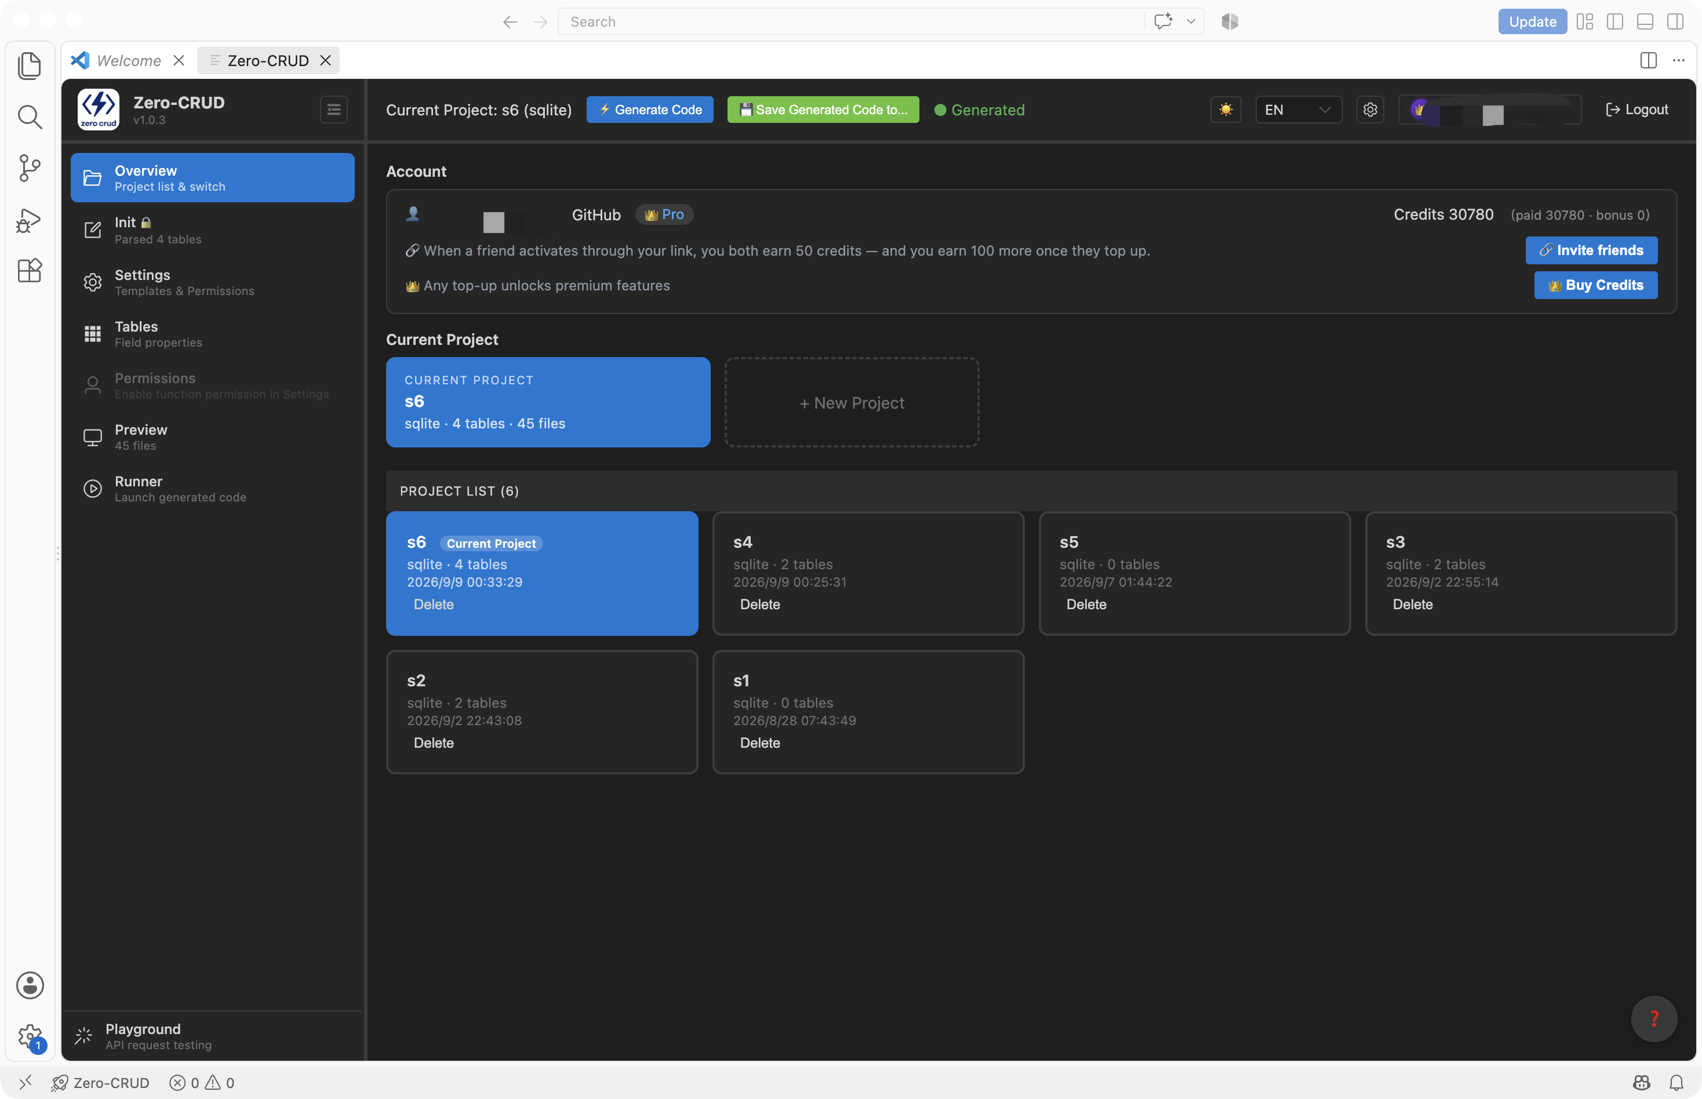This screenshot has height=1099, width=1702.
Task: Toggle the bottom panel layout icon
Action: tap(1644, 21)
